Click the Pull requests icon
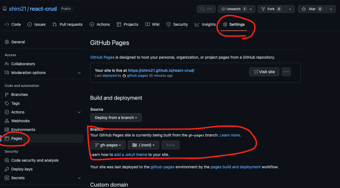Screen dimensions: 340x188 click(55, 24)
